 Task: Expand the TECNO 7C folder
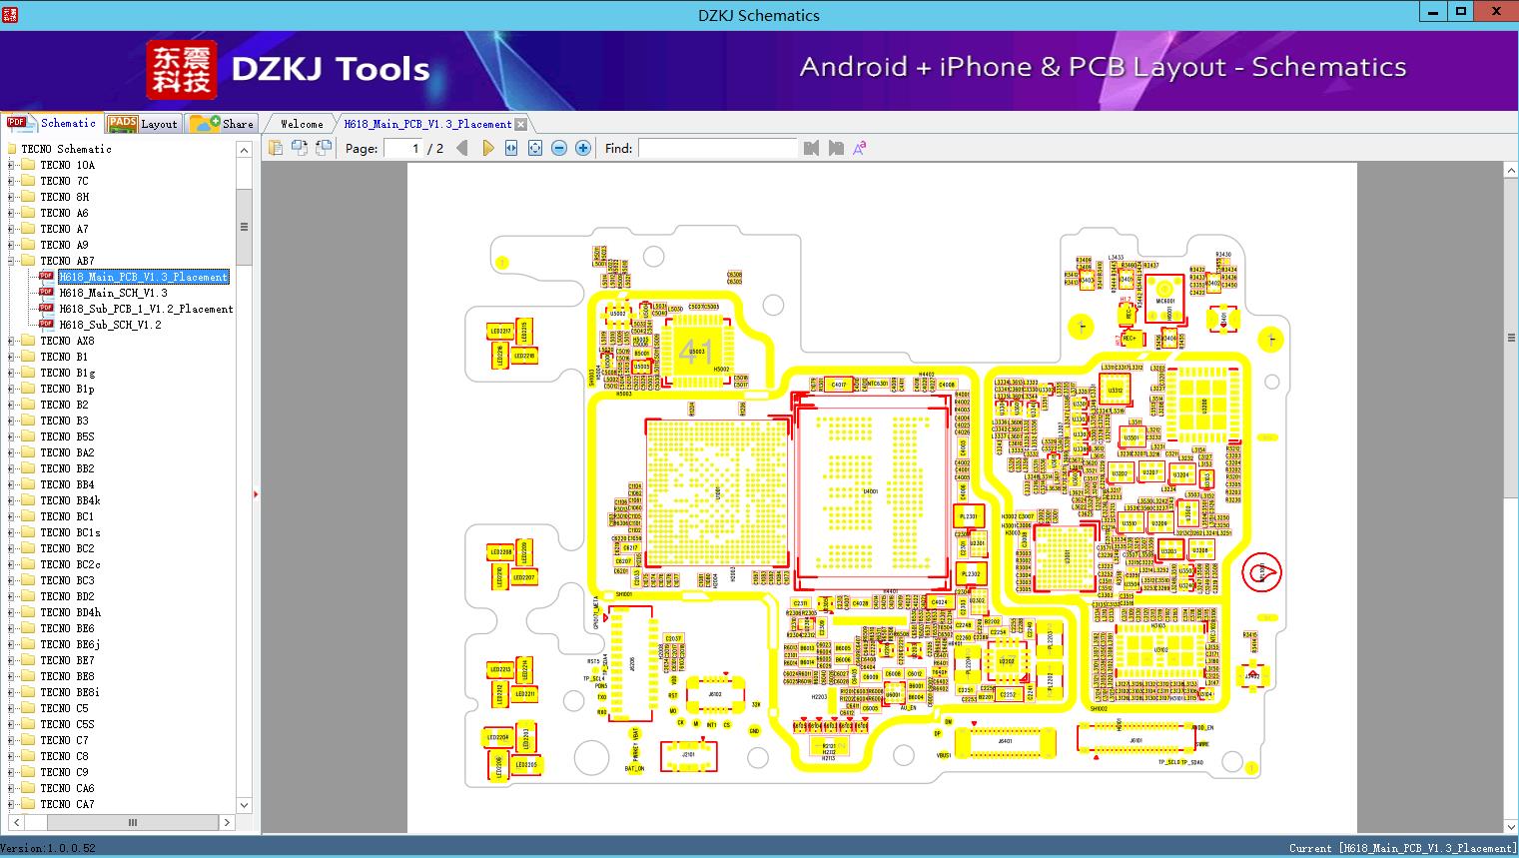click(11, 181)
